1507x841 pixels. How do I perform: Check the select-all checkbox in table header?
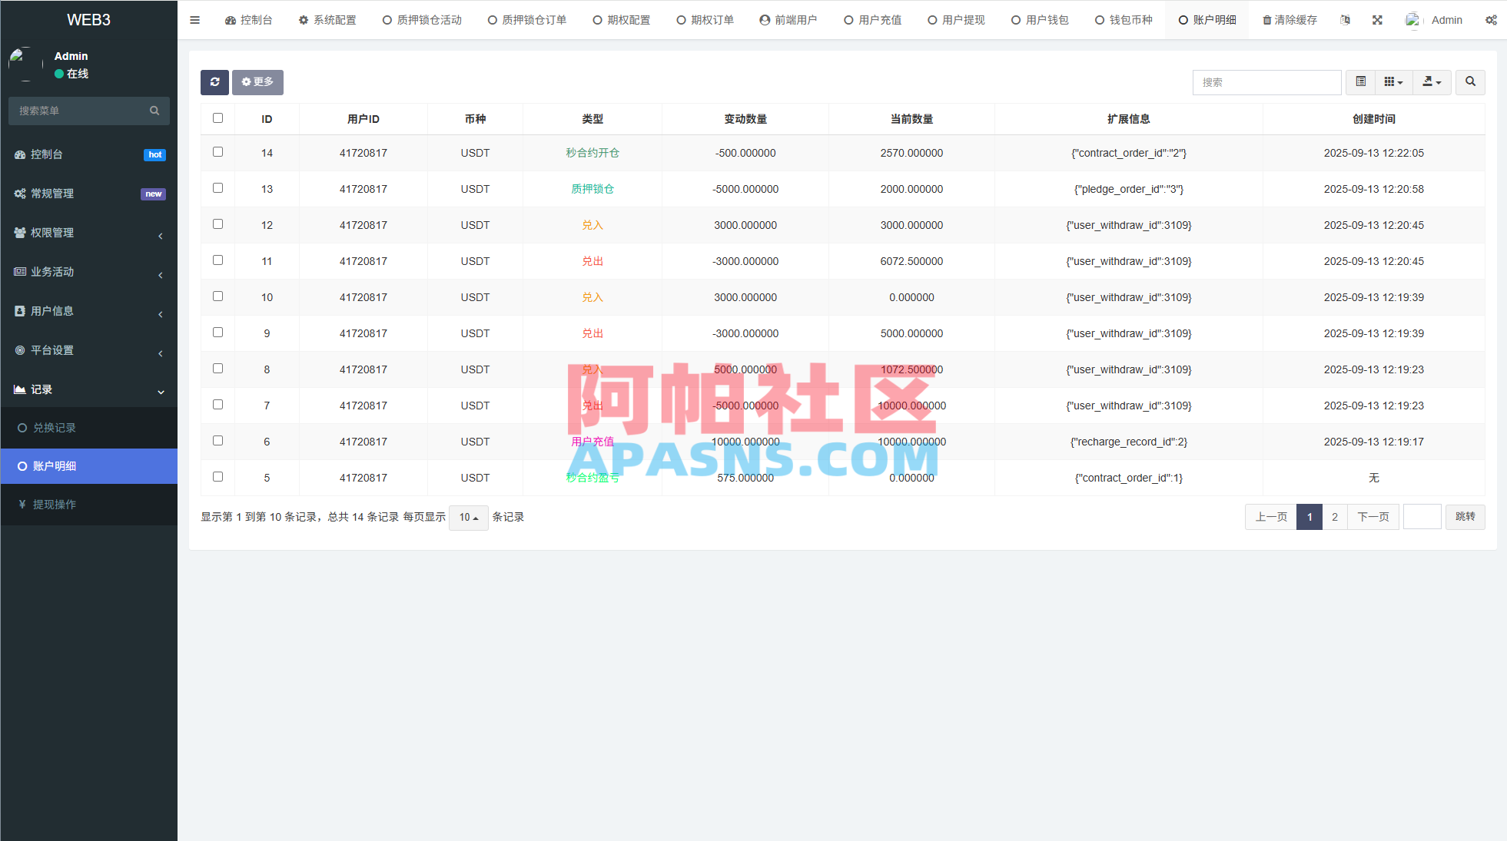[217, 118]
